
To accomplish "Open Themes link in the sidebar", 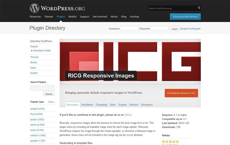I will (x=34, y=57).
